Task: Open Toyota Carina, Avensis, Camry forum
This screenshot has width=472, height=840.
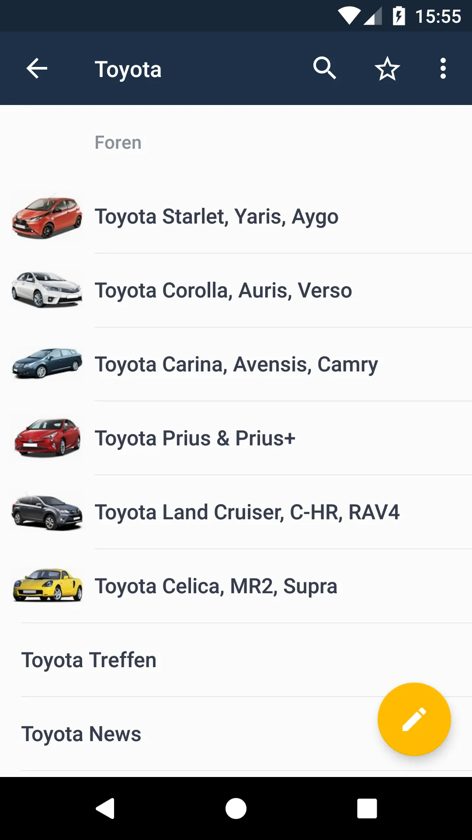Action: pyautogui.click(x=236, y=364)
